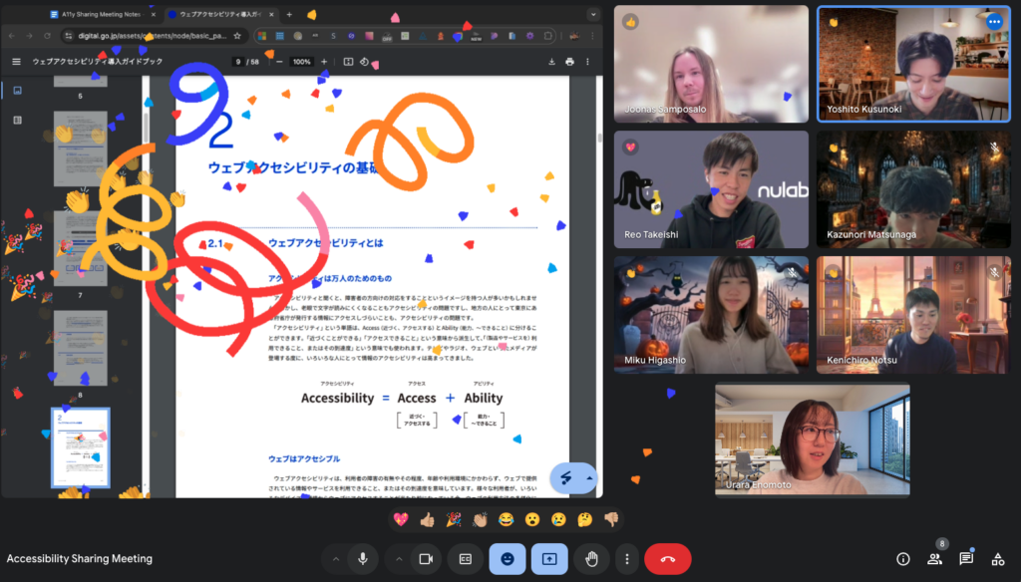Toggle closed captions on
Image resolution: width=1021 pixels, height=582 pixels.
point(465,559)
